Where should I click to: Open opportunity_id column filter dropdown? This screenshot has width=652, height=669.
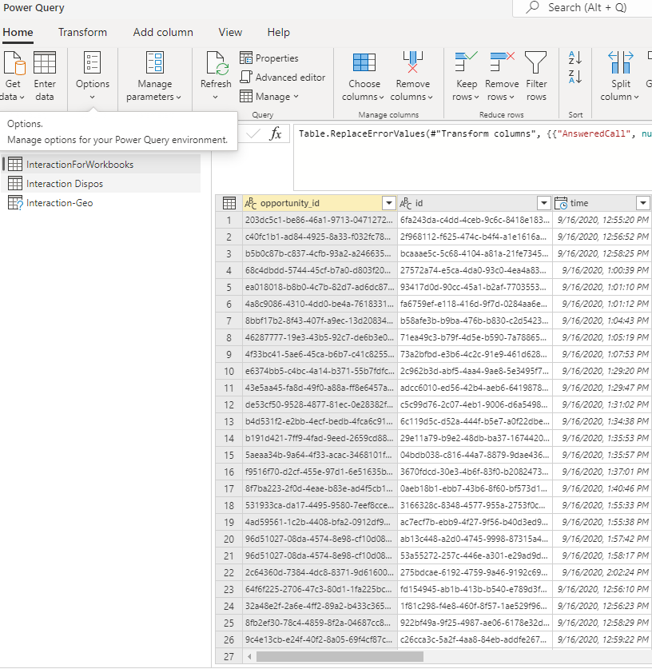pyautogui.click(x=389, y=203)
